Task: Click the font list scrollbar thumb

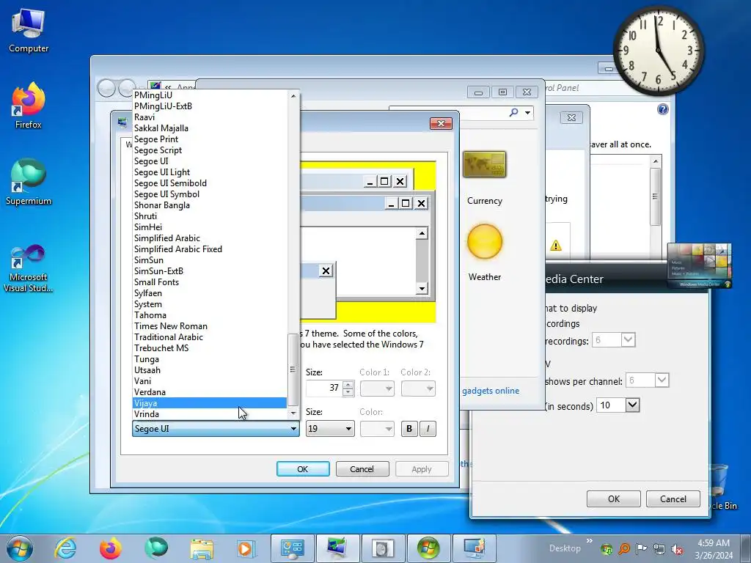Action: tap(293, 369)
